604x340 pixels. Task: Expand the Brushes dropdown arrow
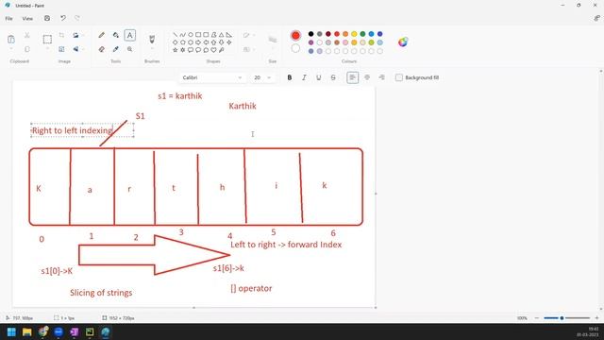tap(152, 49)
